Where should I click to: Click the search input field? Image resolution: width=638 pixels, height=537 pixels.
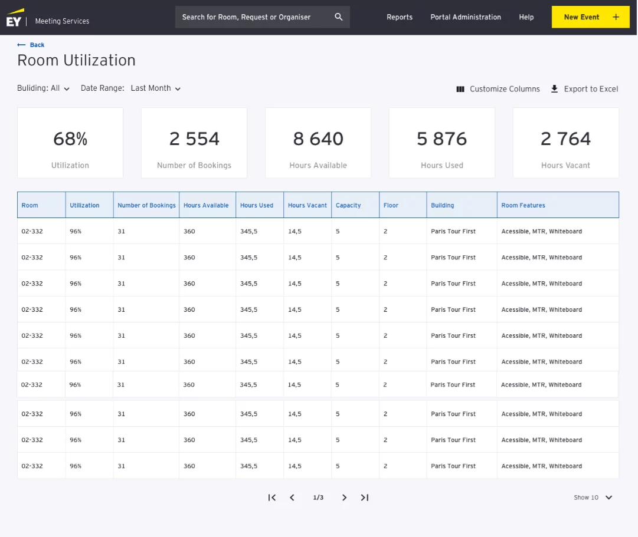pos(254,17)
